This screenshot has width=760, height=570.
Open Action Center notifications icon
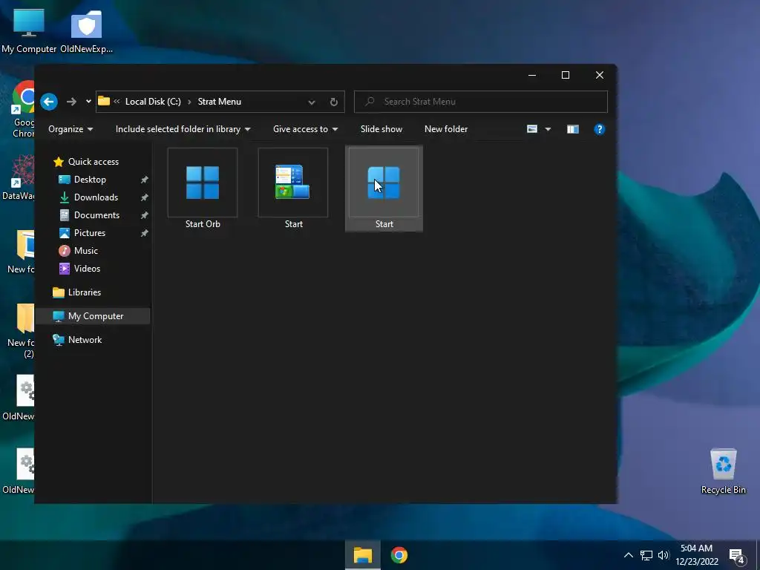pos(736,556)
